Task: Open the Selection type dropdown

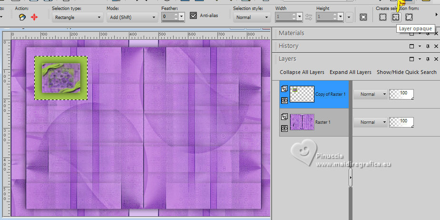Action: 77,18
